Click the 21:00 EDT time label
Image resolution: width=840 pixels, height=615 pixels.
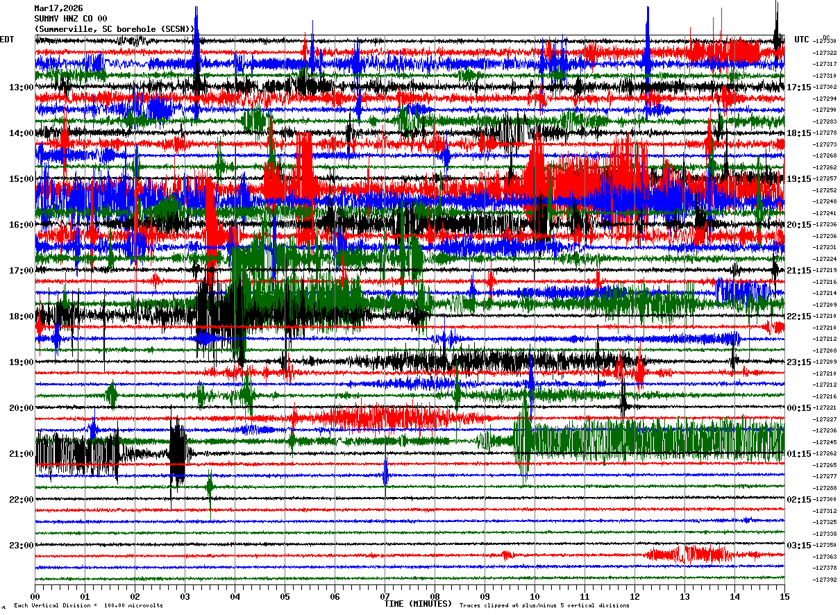point(22,454)
